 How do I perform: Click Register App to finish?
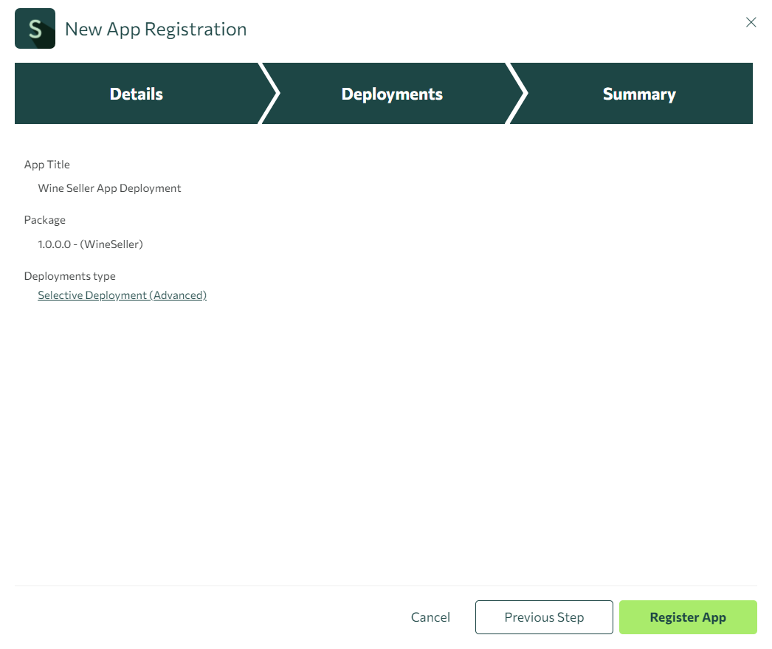click(x=687, y=617)
